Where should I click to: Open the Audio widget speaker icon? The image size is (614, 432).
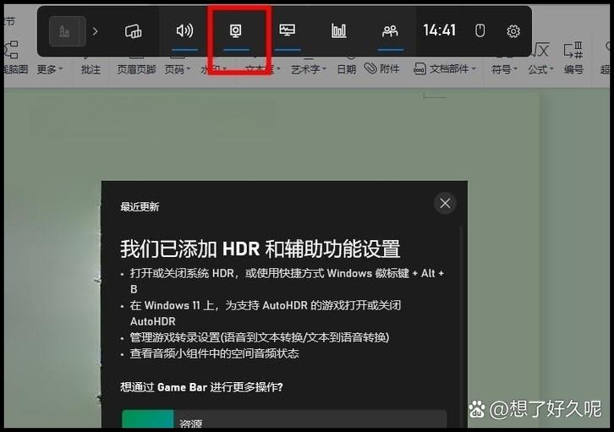184,30
